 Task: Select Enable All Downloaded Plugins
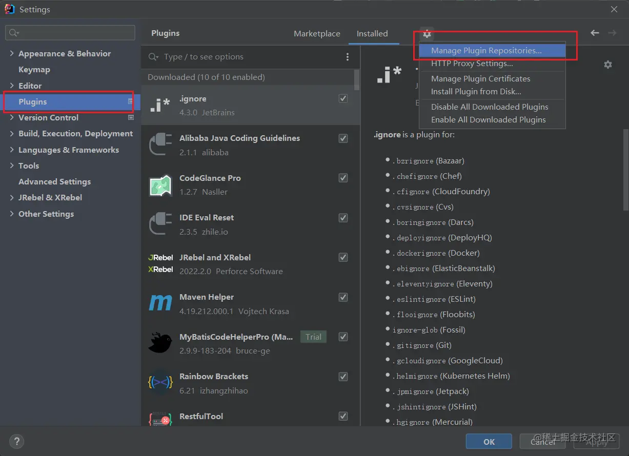point(492,120)
